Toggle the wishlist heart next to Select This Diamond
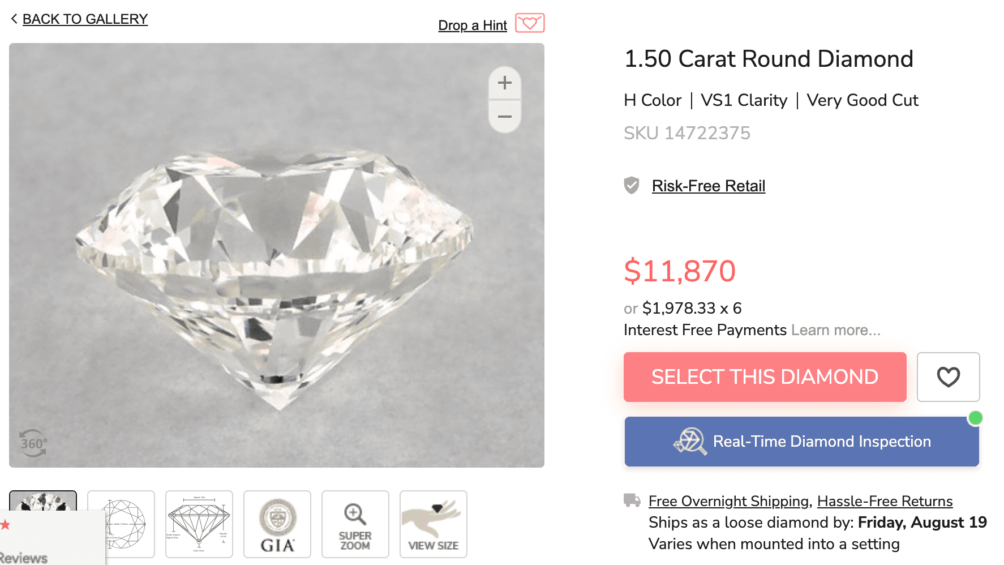Image resolution: width=1004 pixels, height=565 pixels. click(948, 377)
